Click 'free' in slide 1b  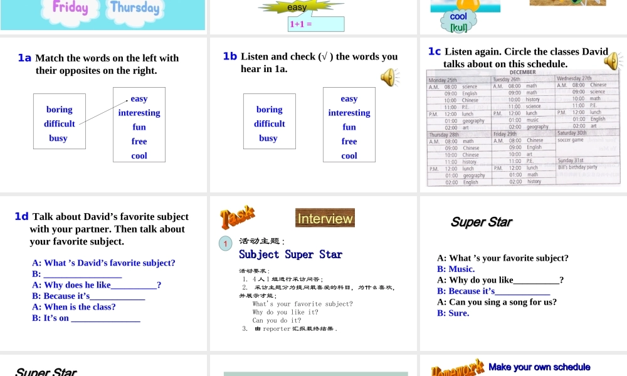(349, 141)
